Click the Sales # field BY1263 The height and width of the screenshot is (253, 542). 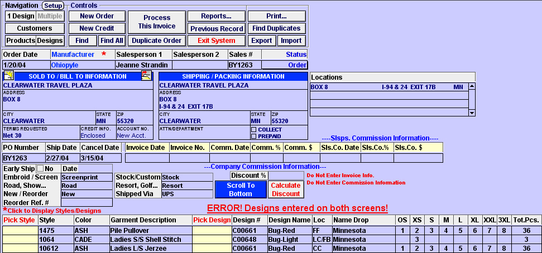[244, 65]
